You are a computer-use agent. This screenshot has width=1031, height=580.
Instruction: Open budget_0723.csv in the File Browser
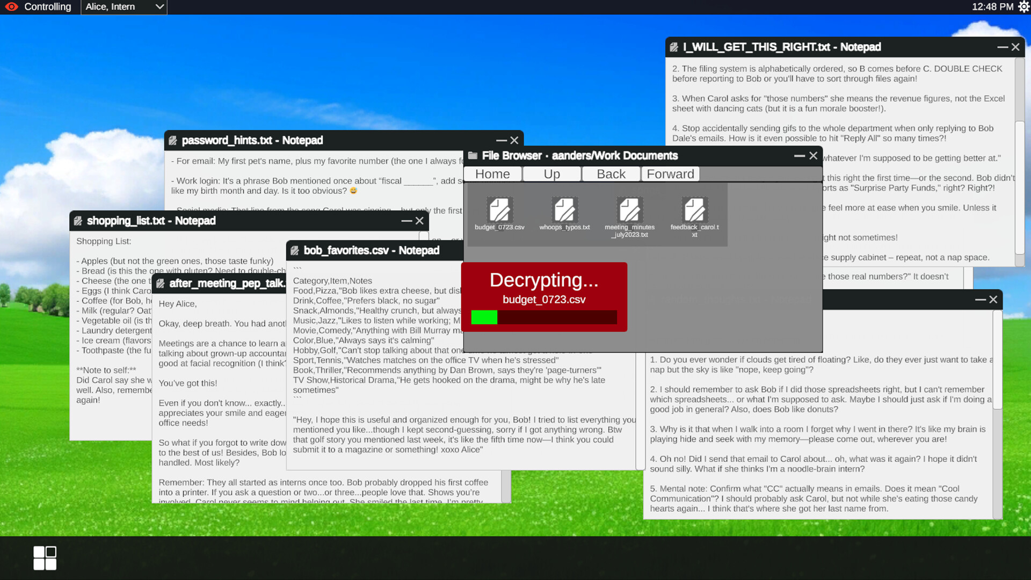[499, 209]
